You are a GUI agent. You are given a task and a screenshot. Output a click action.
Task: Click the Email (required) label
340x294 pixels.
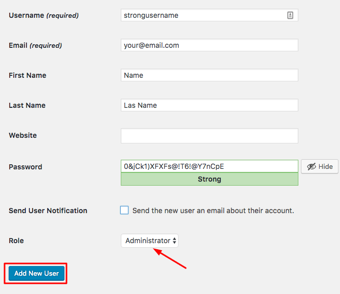[36, 45]
